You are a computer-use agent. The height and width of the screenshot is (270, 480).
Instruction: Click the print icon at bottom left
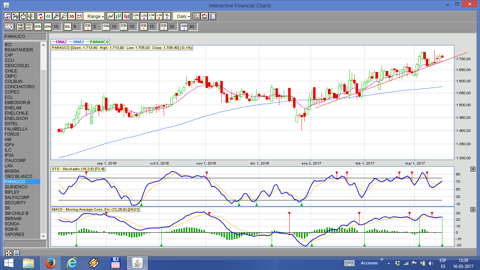(17, 253)
